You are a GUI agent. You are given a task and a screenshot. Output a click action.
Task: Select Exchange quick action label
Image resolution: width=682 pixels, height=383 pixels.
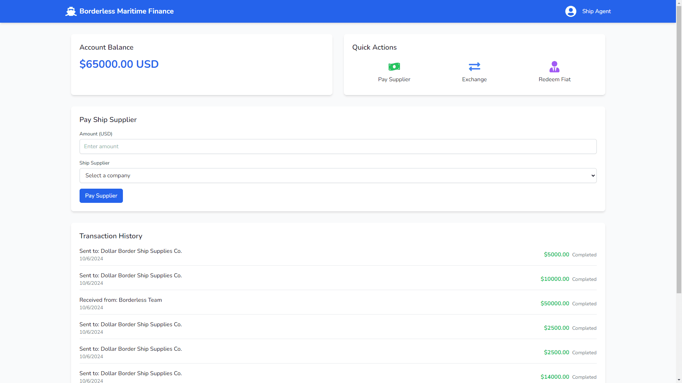click(475, 79)
